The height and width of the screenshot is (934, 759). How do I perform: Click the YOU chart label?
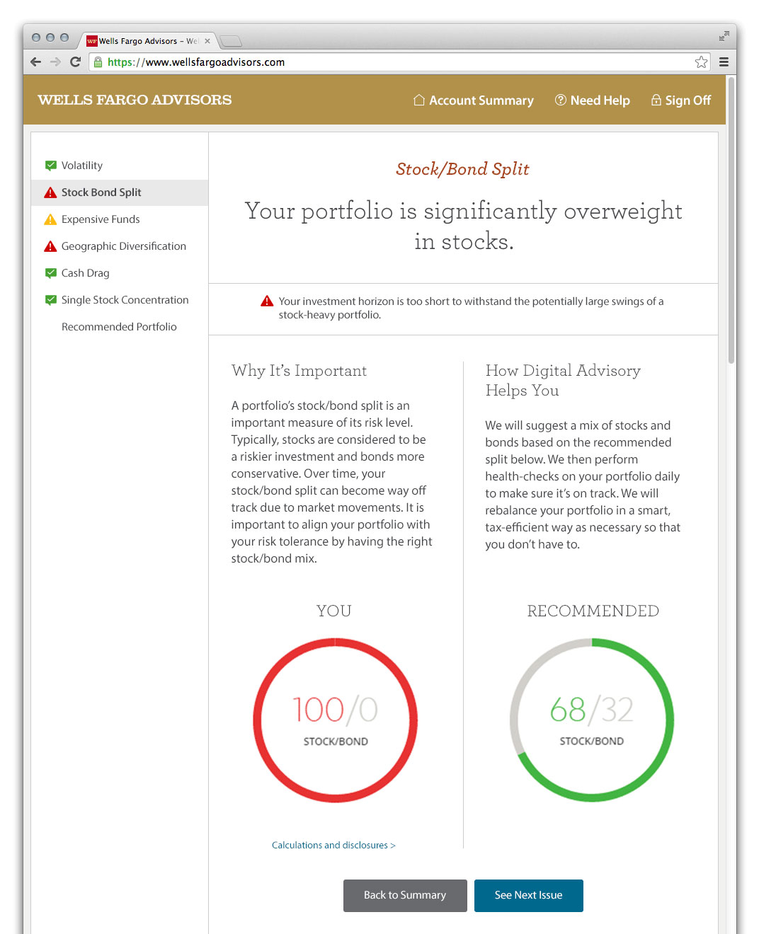pyautogui.click(x=334, y=611)
